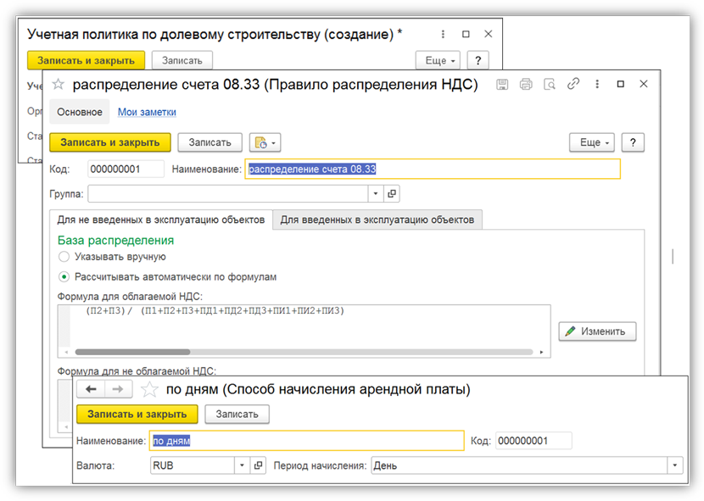Open the Группа field selection form icon
This screenshot has width=704, height=501.
tap(392, 194)
